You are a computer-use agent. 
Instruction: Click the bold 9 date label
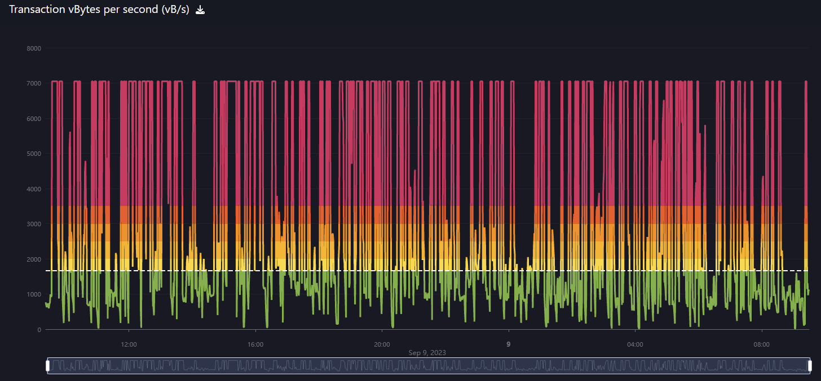click(x=509, y=344)
